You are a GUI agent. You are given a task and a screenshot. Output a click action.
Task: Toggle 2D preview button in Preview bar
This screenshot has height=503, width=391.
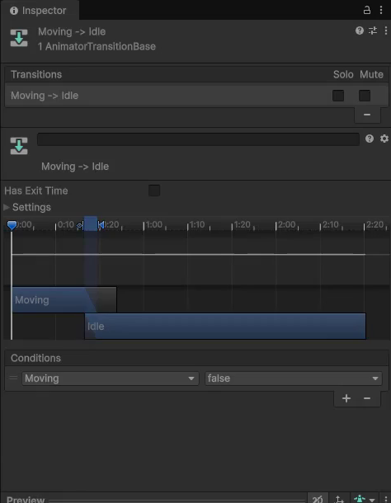[318, 499]
